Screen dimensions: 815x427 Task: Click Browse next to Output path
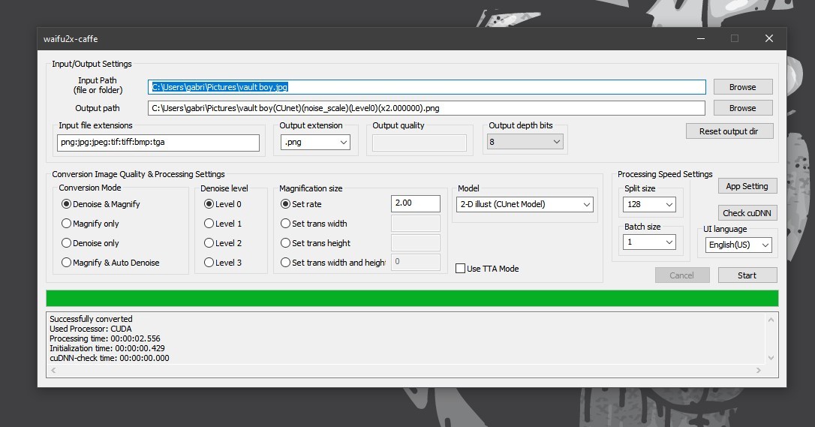pyautogui.click(x=742, y=108)
